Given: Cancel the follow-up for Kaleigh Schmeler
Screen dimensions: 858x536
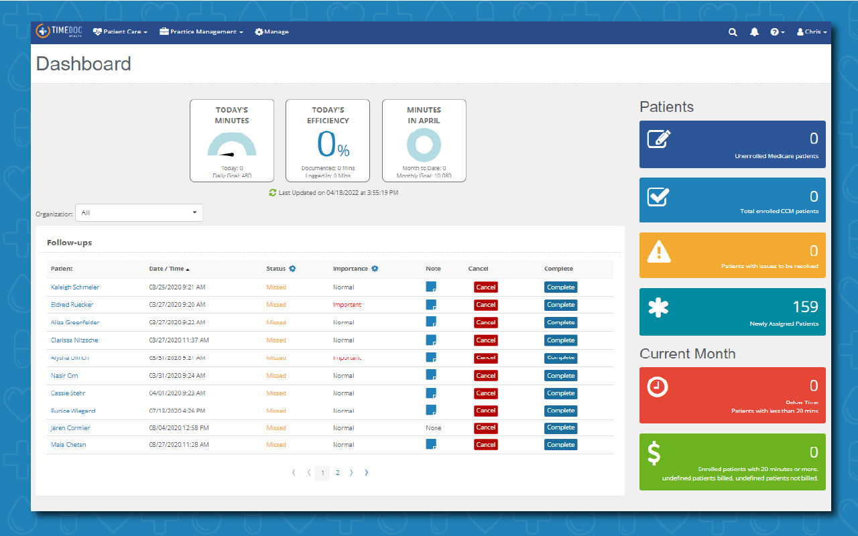Looking at the screenshot, I should [486, 287].
